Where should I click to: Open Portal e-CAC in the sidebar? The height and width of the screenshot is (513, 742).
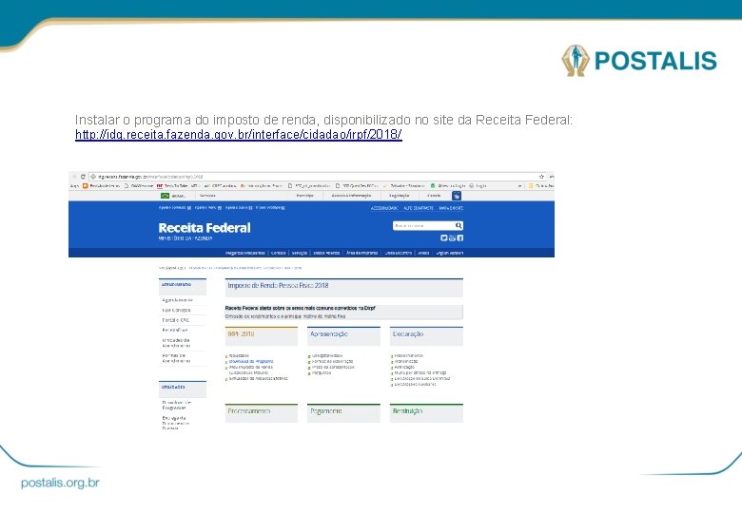coord(176,320)
